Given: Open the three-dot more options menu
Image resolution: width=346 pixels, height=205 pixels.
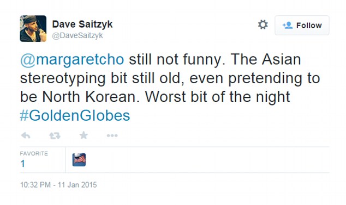Looking at the screenshot, I should pos(112,135).
